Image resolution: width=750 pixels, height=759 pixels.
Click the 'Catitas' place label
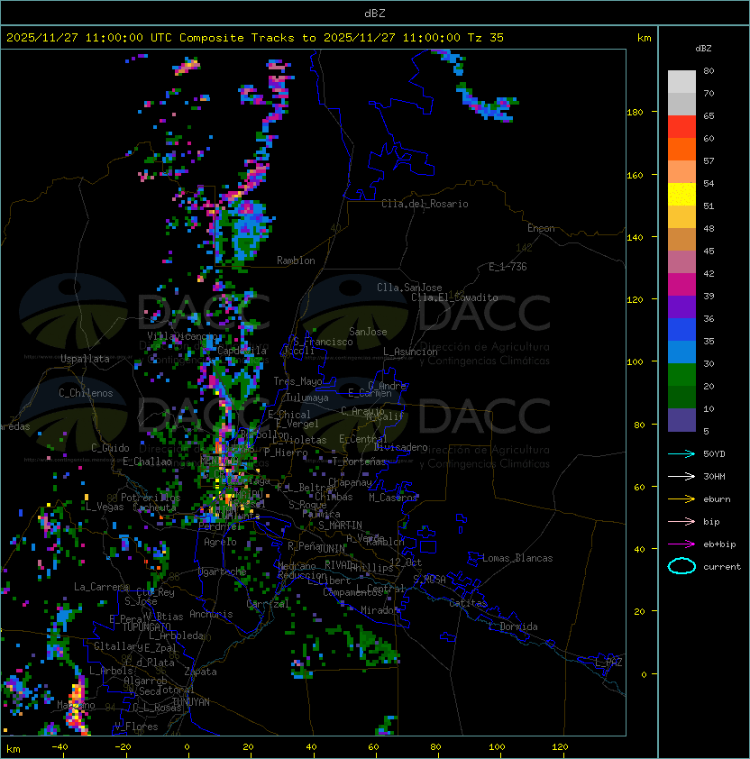click(468, 603)
